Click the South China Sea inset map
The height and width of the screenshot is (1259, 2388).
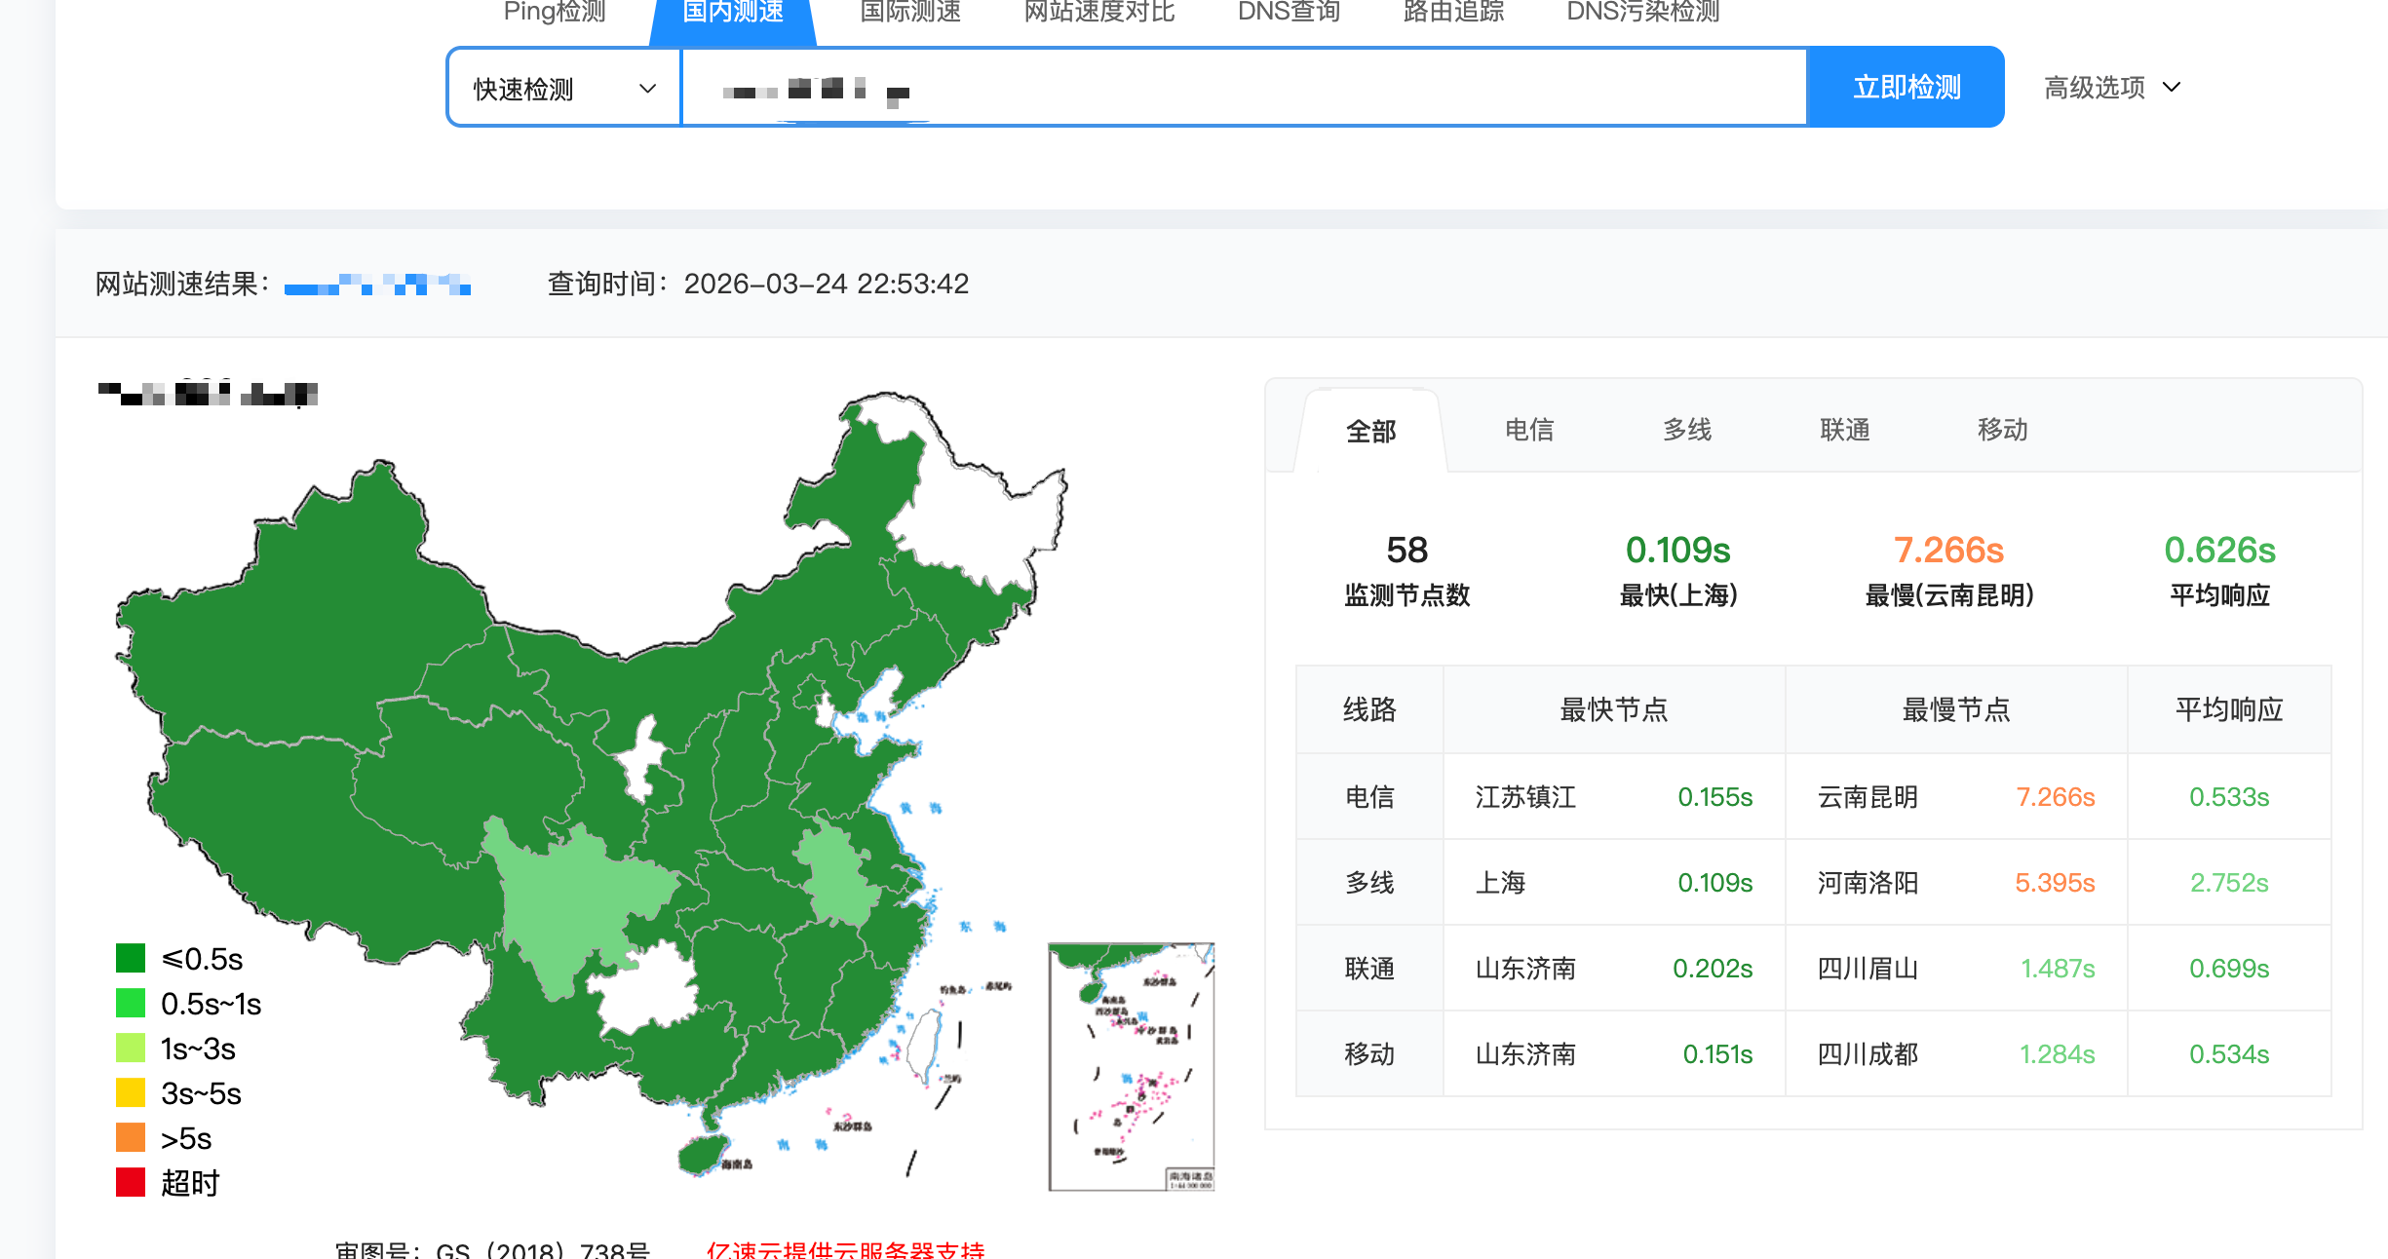(x=1131, y=1067)
